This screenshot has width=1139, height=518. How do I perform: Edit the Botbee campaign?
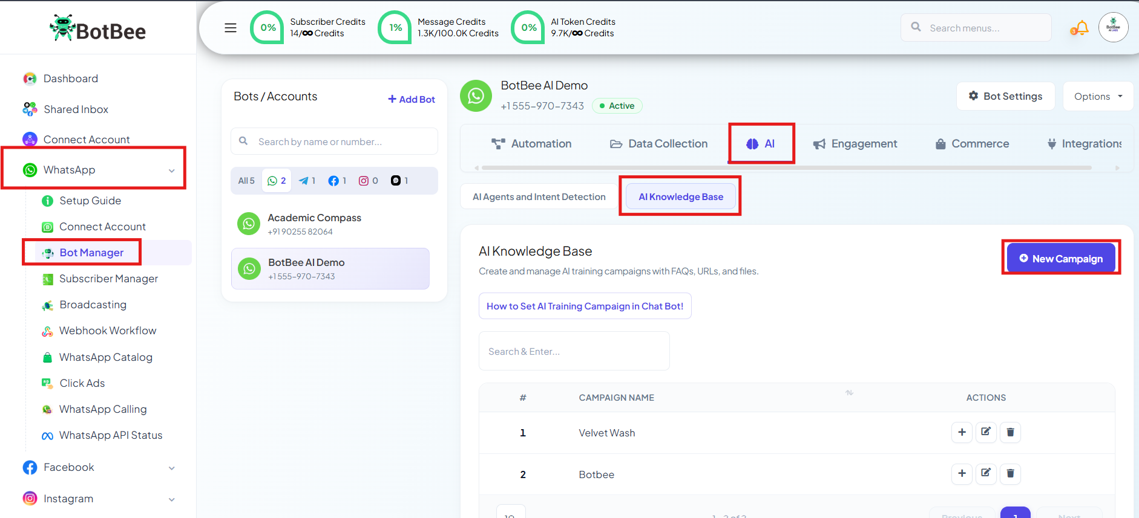(986, 474)
